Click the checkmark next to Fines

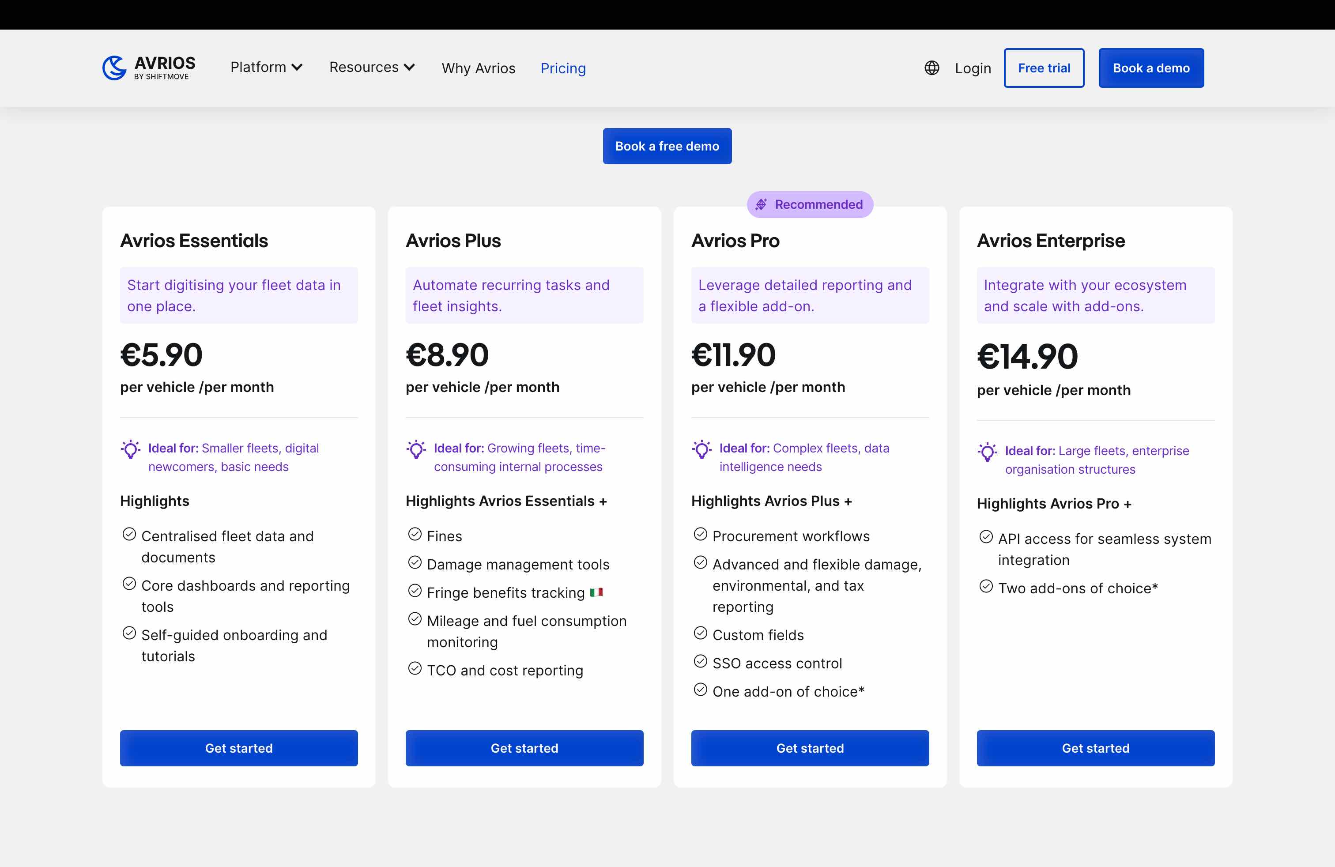click(415, 535)
